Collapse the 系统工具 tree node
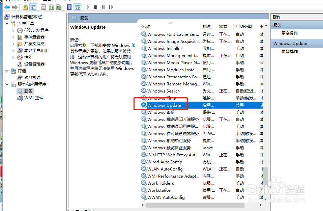323x211 pixels. click(x=7, y=23)
